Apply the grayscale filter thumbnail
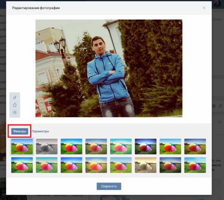This screenshot has height=200, width=224. tap(47, 146)
